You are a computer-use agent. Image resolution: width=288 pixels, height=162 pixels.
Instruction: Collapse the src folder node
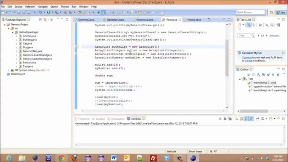(x=9, y=28)
